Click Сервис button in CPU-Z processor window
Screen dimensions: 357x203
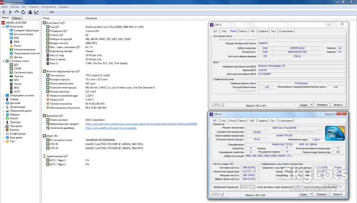coord(303,194)
